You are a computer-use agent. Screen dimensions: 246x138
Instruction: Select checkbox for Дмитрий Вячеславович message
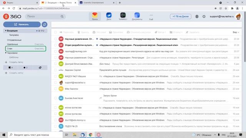point(55,64)
